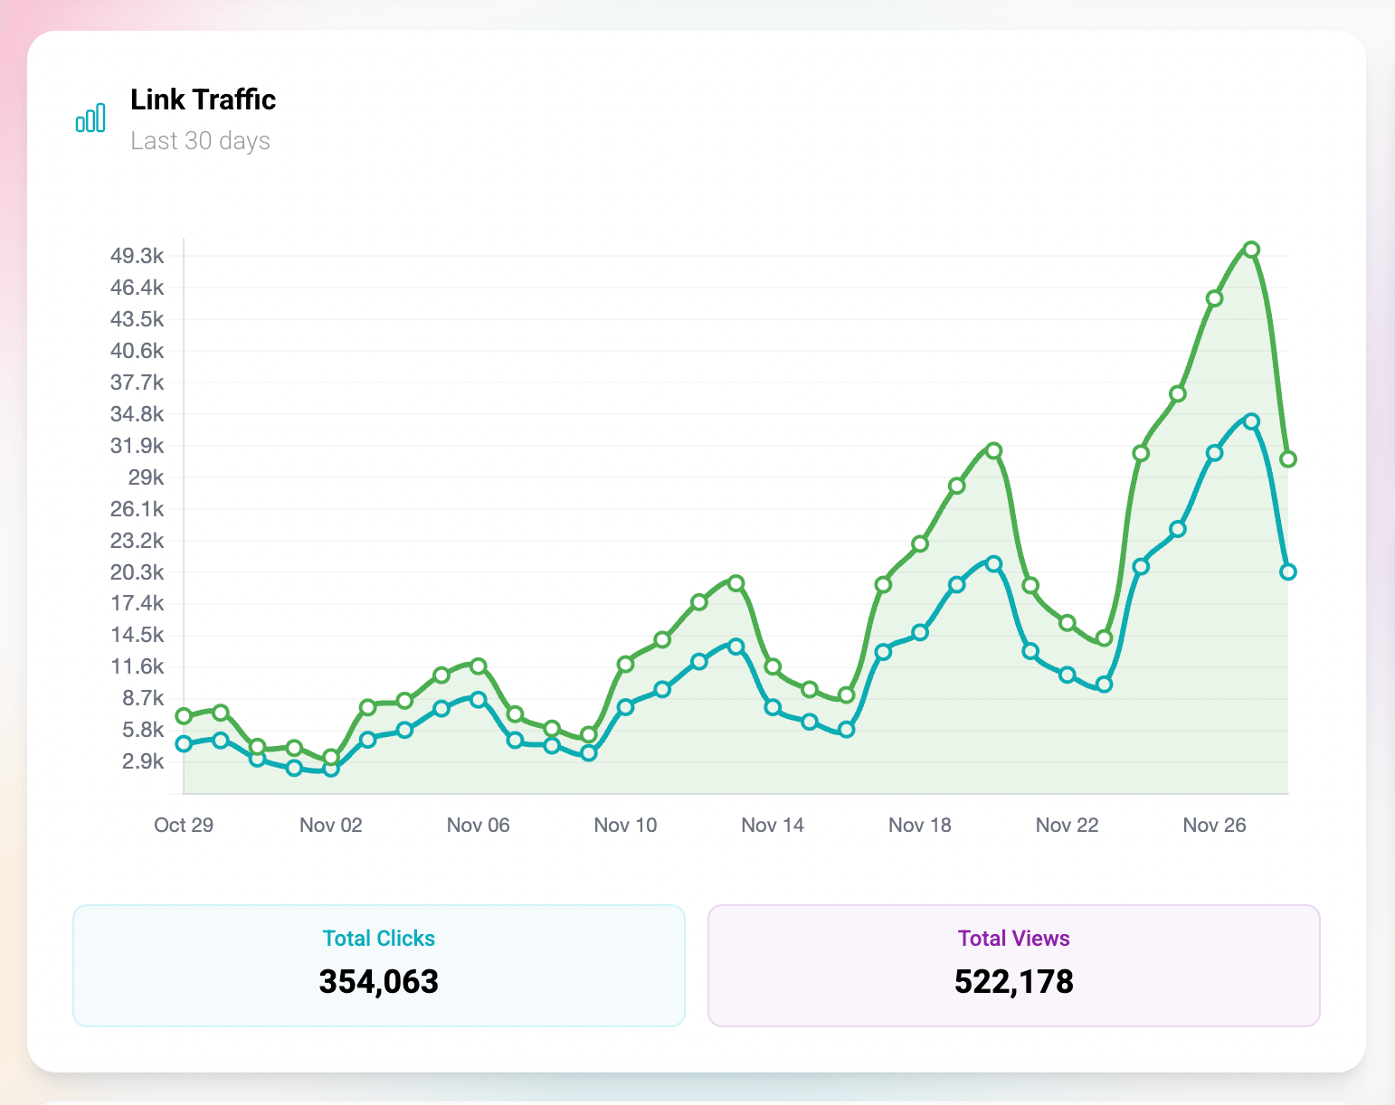
Task: Select the lowest blue point near Nov 02
Action: pos(330,771)
